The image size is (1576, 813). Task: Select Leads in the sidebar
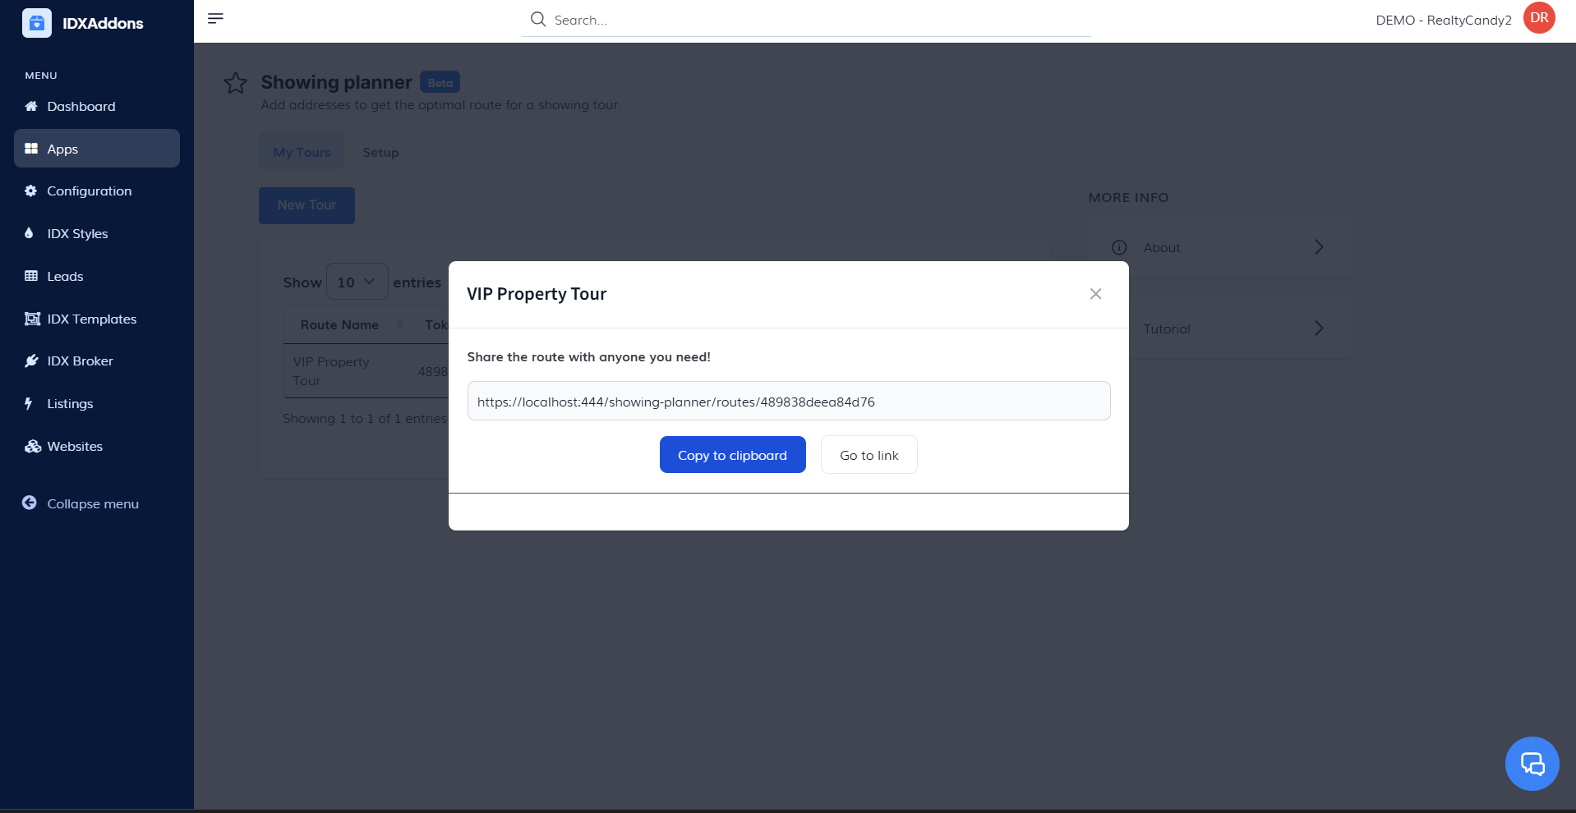[65, 277]
